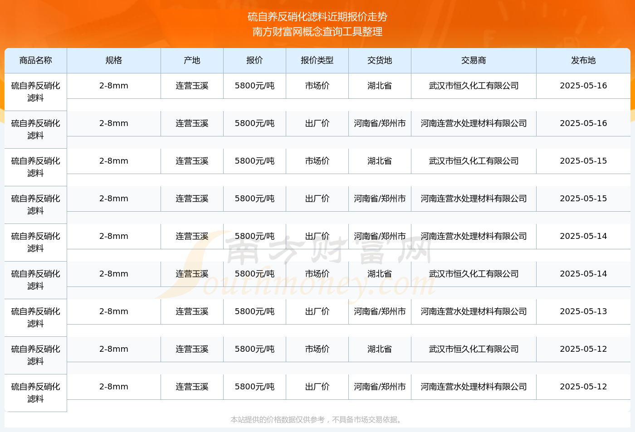Select the 产地 column header
Screen dimensions: 635x432
coord(192,60)
